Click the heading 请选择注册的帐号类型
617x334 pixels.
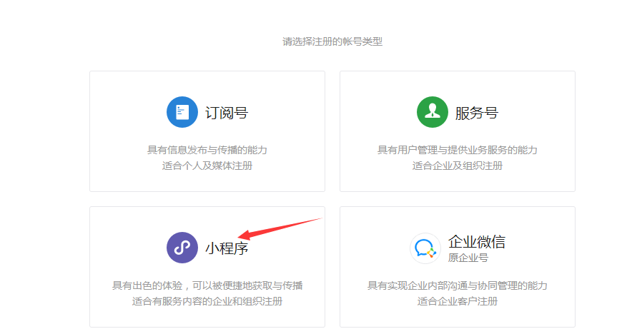[x=332, y=41]
